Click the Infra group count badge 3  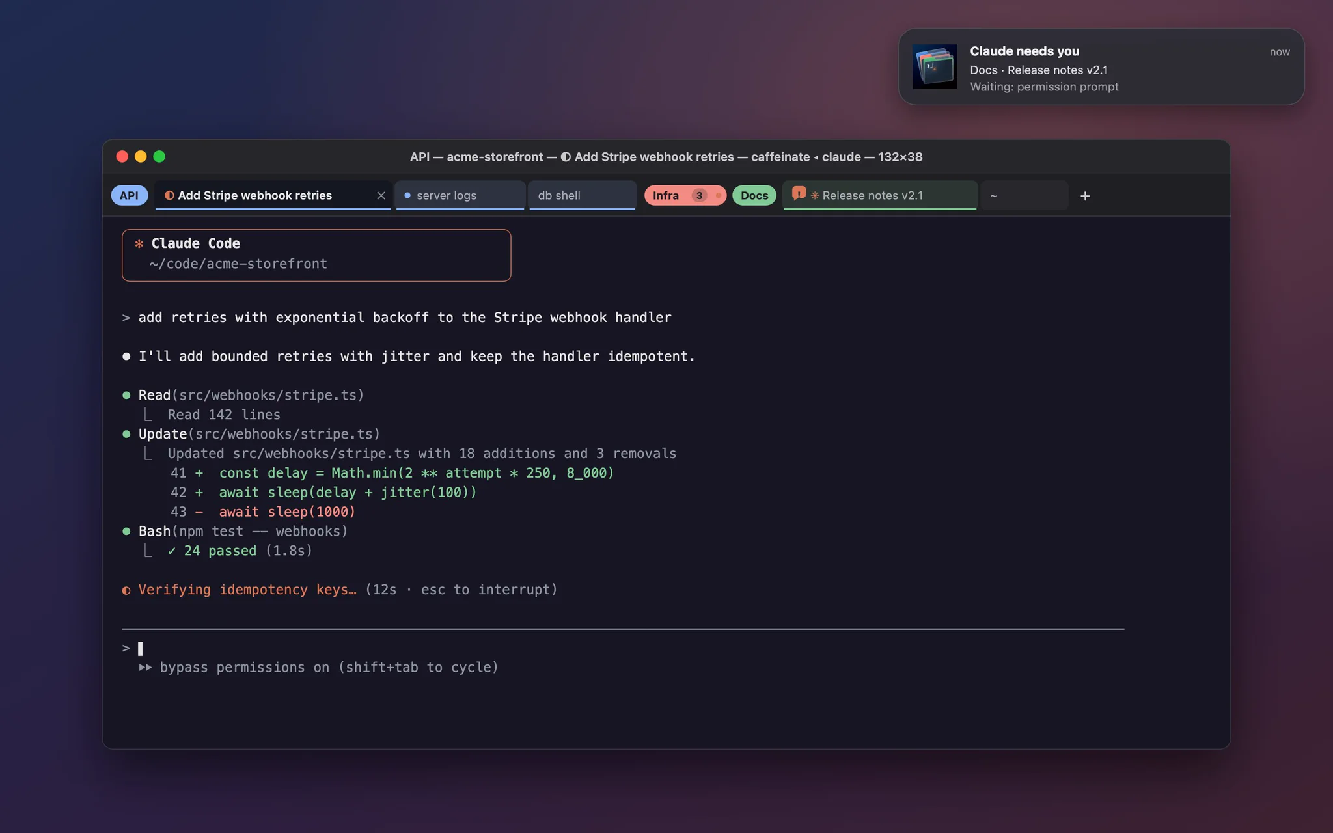[x=699, y=195]
